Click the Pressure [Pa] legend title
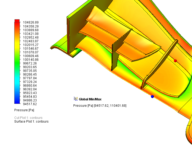This screenshot has height=149, width=192. (24, 110)
